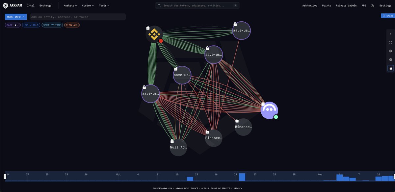
Task: Select the Binance... node beside face avatar
Action: [x=243, y=127]
